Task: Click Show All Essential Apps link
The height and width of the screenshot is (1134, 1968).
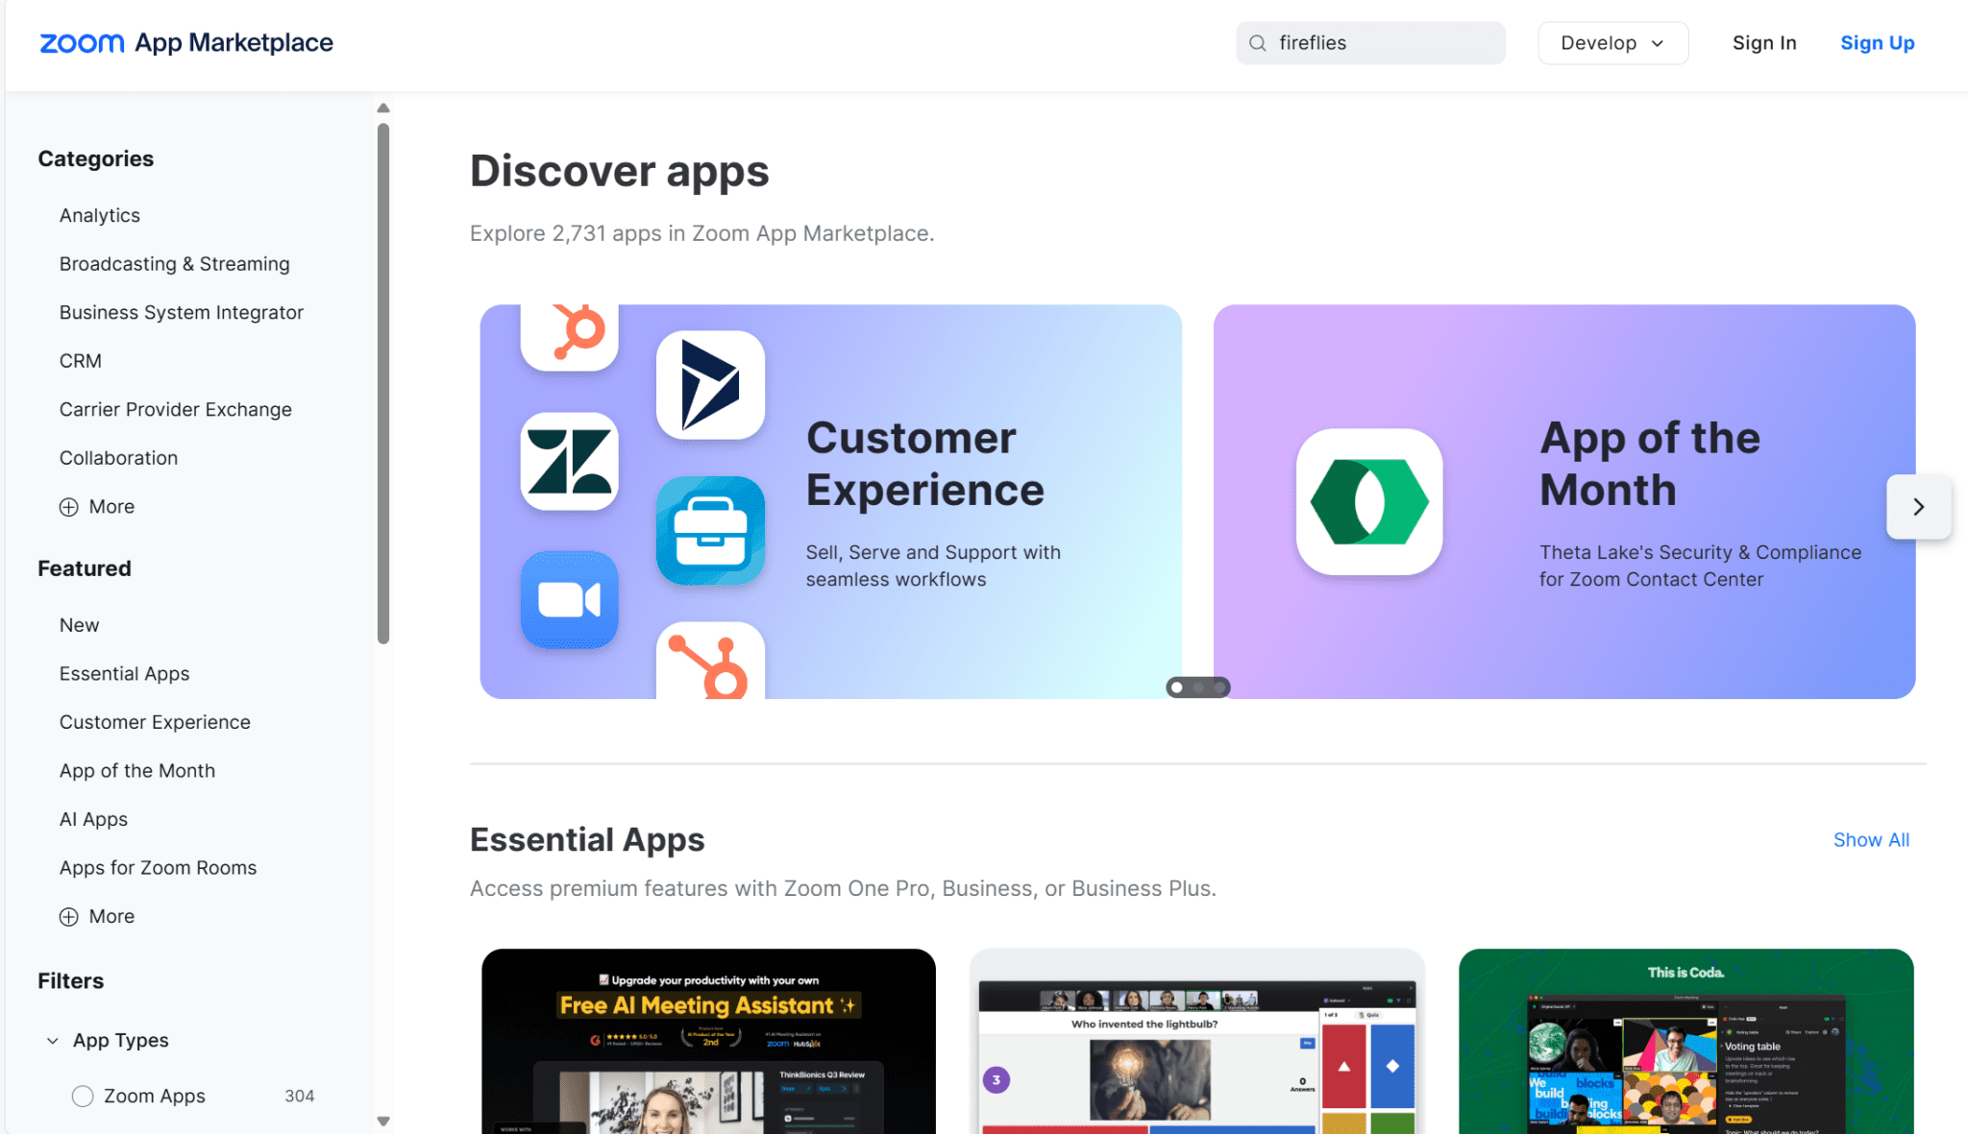Action: (x=1872, y=840)
